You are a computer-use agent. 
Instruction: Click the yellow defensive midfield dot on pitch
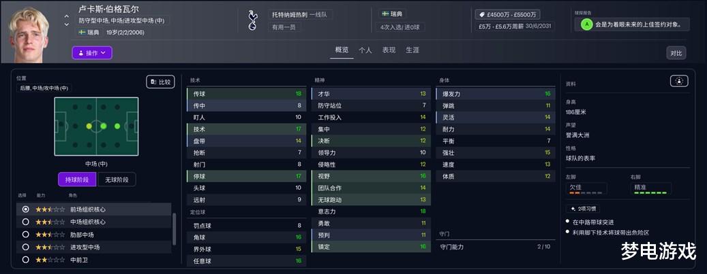click(89, 126)
